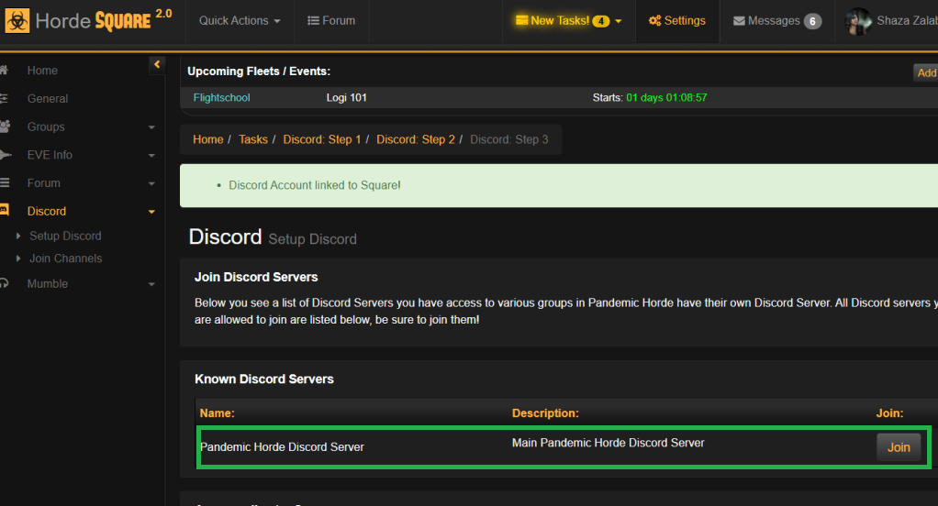Click the Settings gears icon
Viewport: 938px width, 506px height.
click(655, 21)
